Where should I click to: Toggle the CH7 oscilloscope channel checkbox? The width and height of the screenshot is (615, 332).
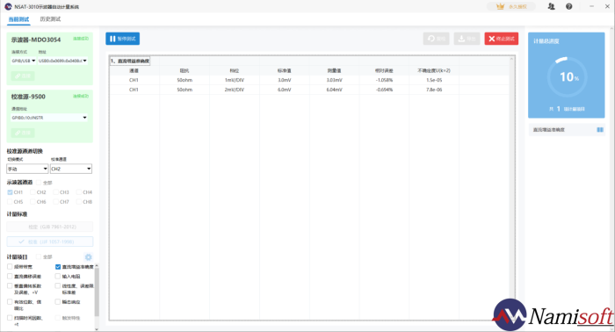click(55, 202)
